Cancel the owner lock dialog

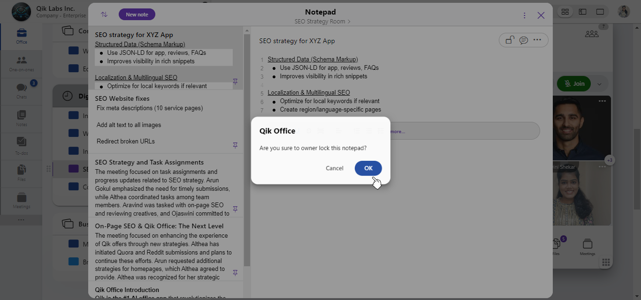334,168
